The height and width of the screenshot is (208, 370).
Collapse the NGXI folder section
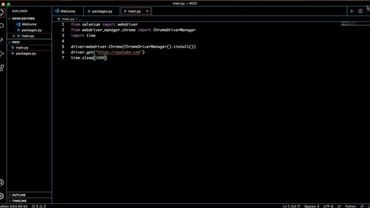16,42
